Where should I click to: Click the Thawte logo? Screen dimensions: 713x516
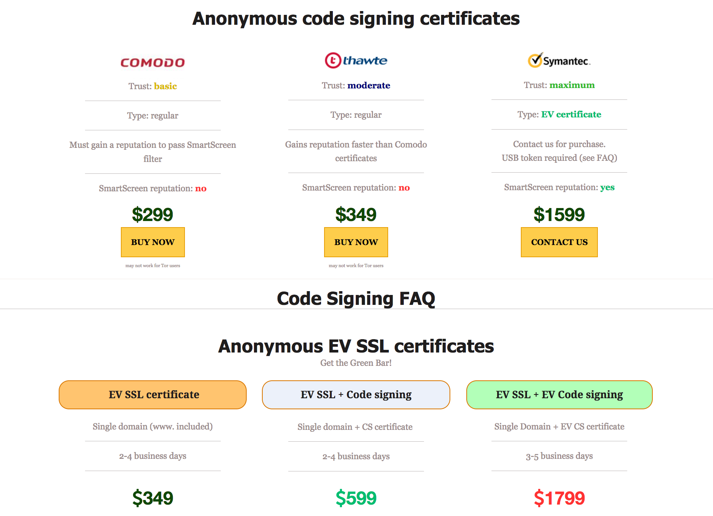[x=356, y=60]
